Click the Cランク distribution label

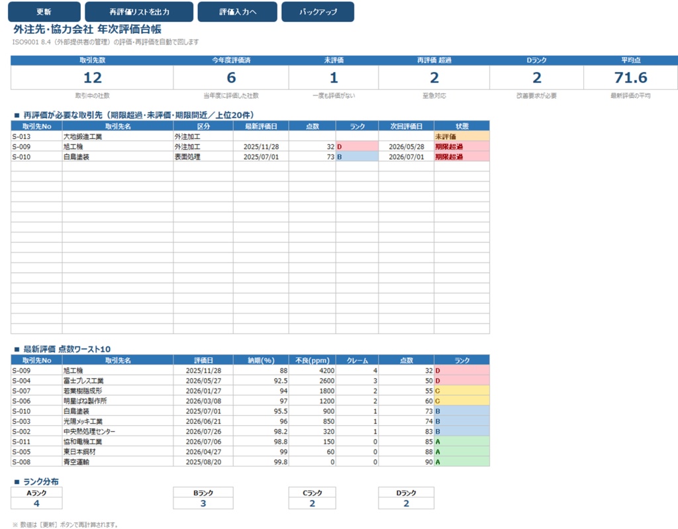click(313, 493)
